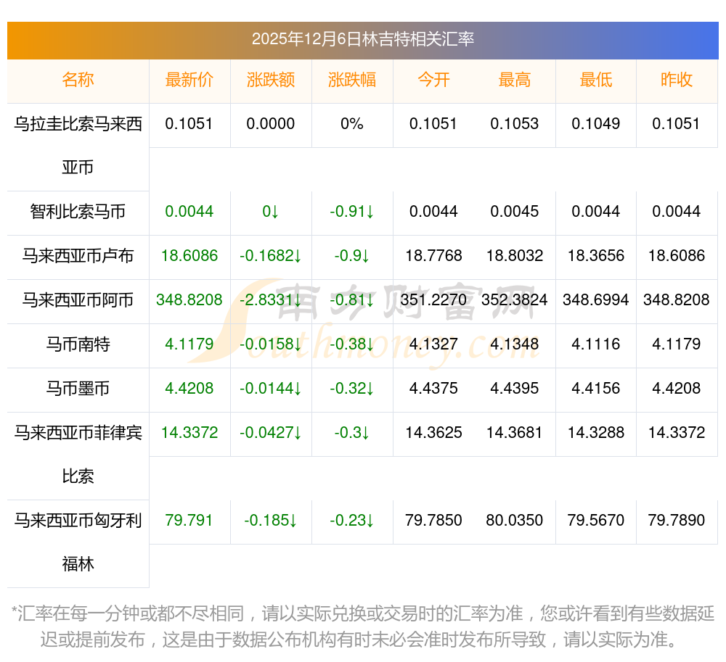This screenshot has width=726, height=662.
Task: Click the 2025年12月6日林吉特相关汇率 title banner
Action: (363, 39)
